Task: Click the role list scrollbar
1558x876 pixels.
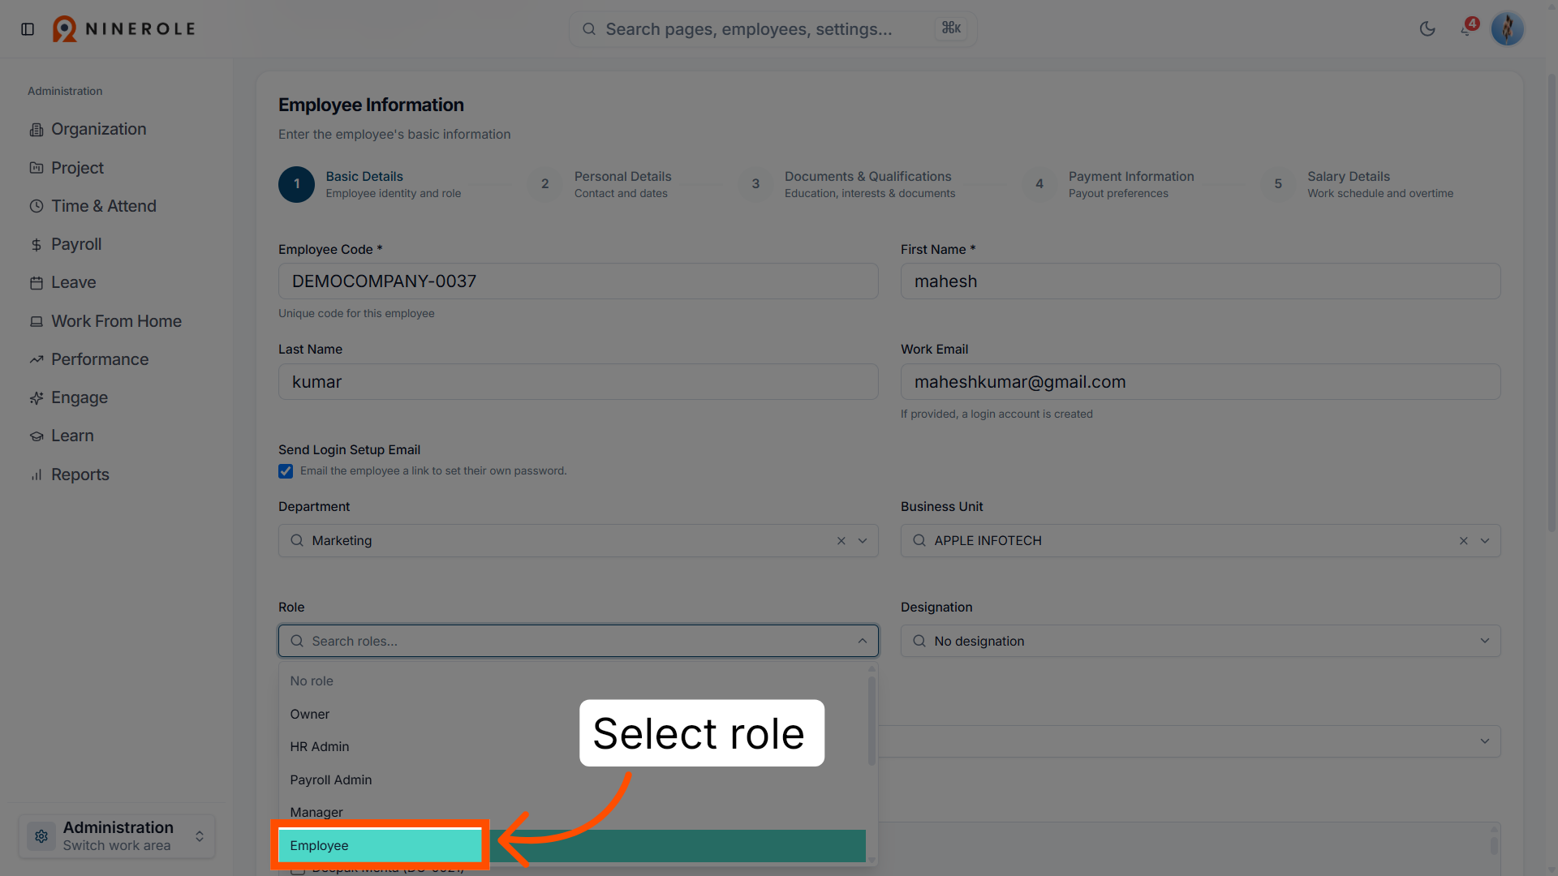Action: pos(872,722)
